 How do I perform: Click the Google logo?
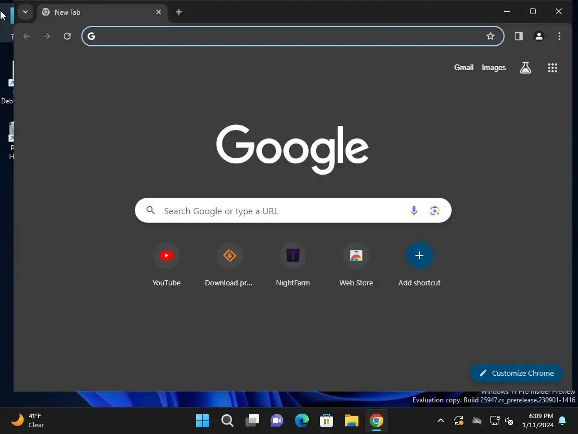point(292,149)
